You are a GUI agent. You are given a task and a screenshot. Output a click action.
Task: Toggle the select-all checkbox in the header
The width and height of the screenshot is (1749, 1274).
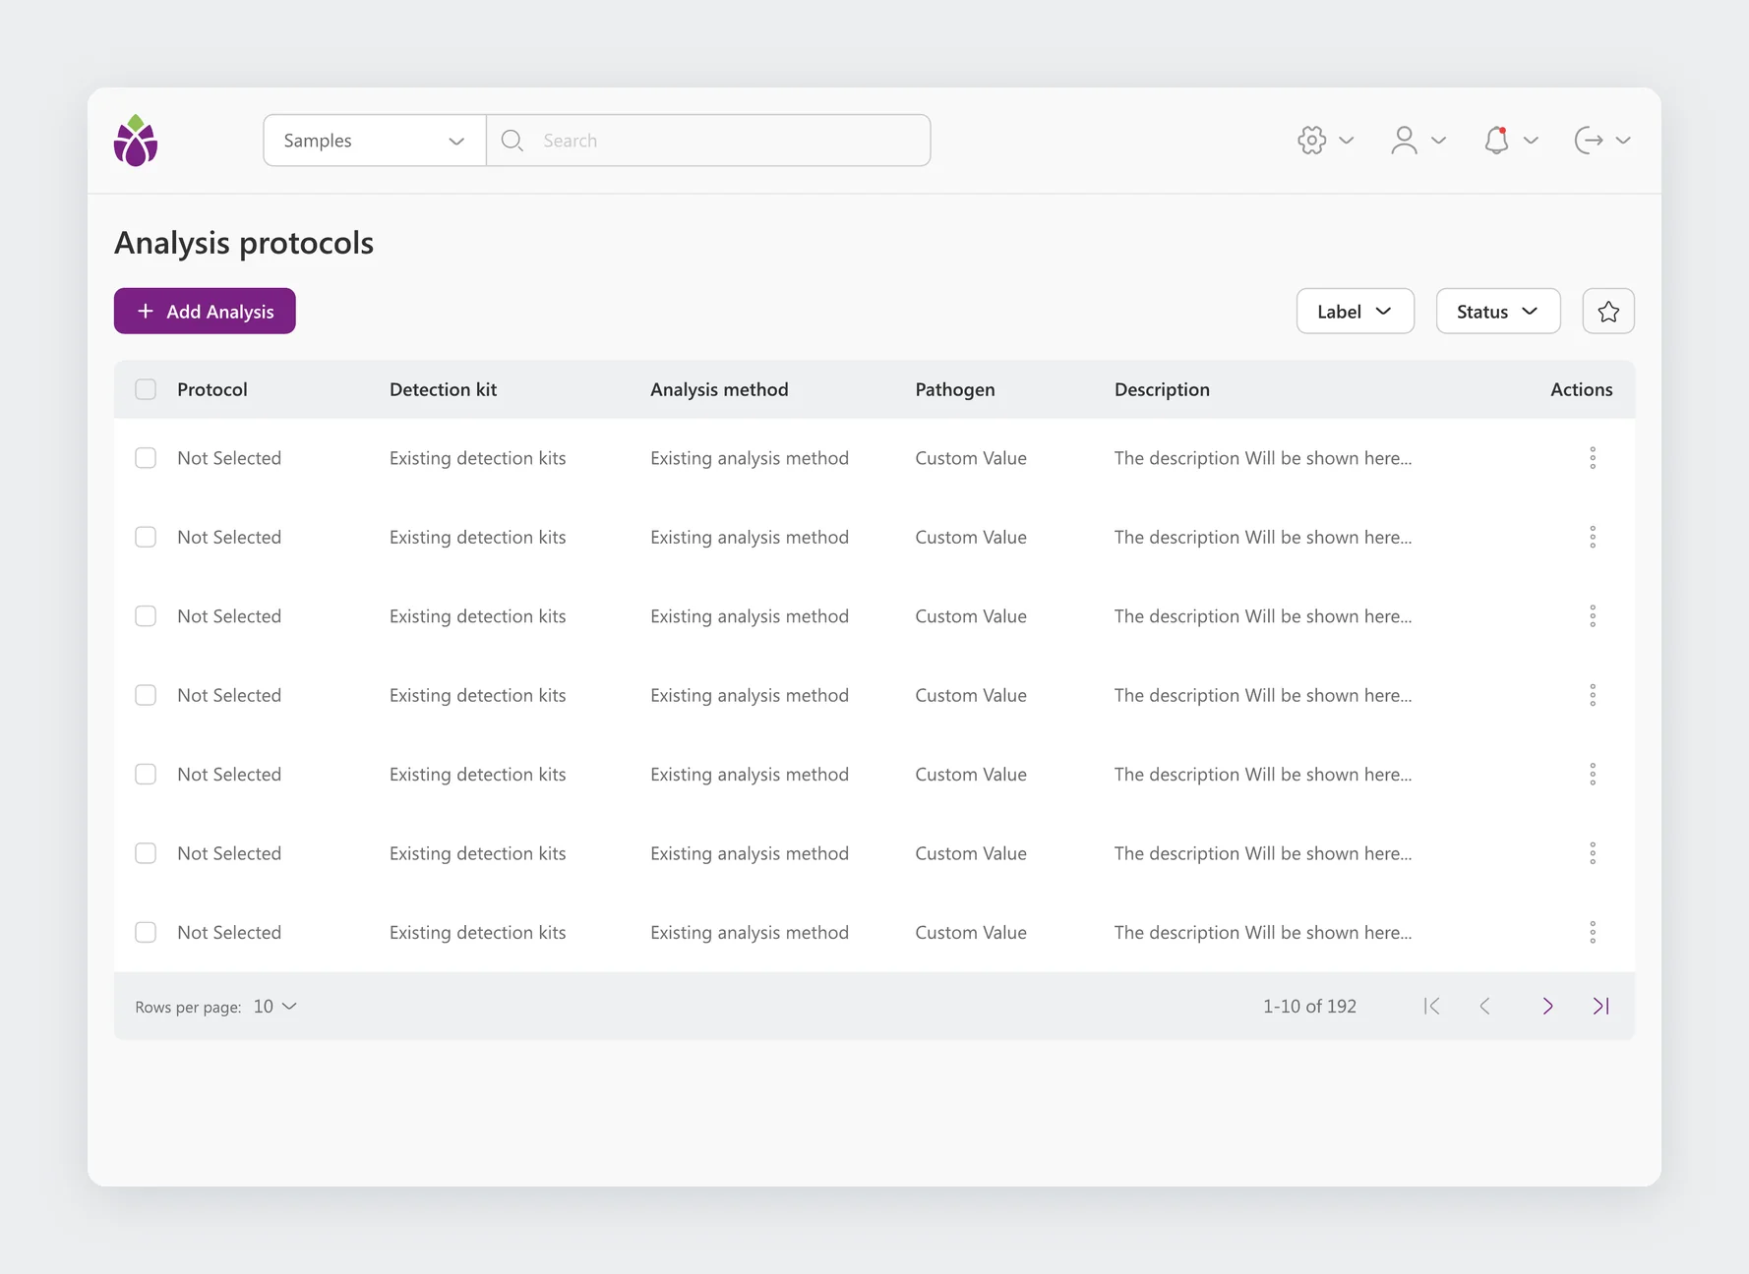click(146, 389)
